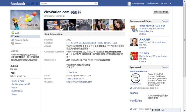This screenshot has width=186, height=112.
Task: Go to Home in header
Action: coord(164,3)
